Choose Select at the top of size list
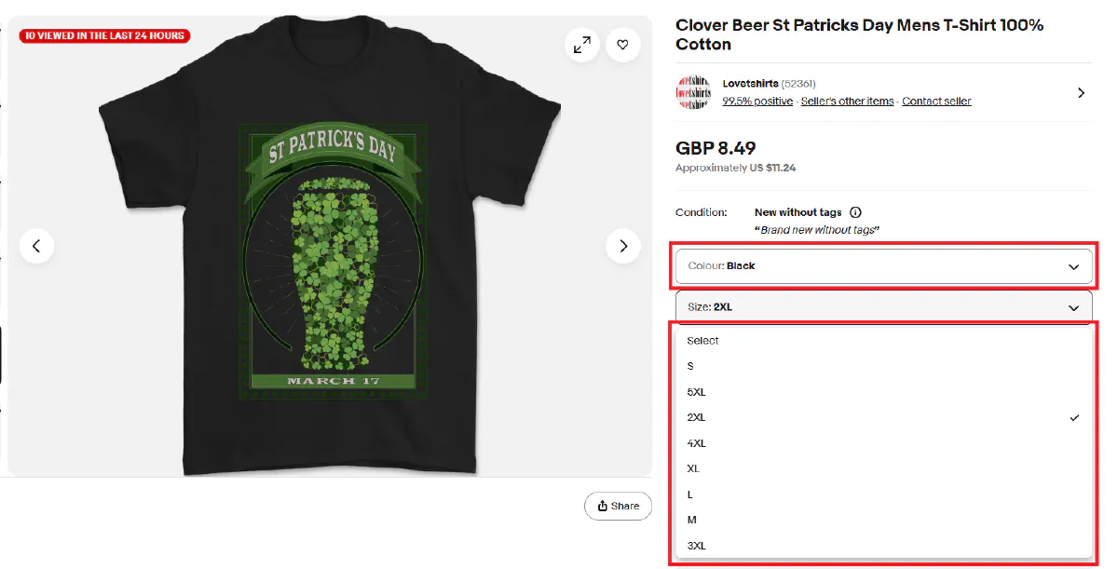 (702, 340)
